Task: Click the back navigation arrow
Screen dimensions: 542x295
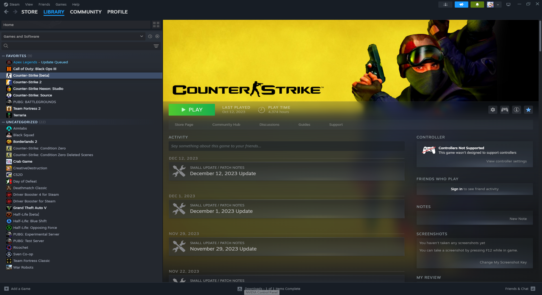Action: 6,12
